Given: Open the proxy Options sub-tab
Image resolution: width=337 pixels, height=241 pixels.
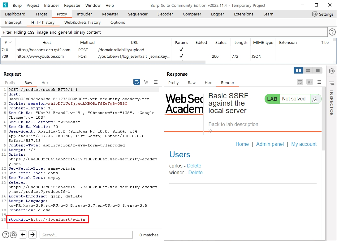Looking at the screenshot, I should tap(118, 22).
